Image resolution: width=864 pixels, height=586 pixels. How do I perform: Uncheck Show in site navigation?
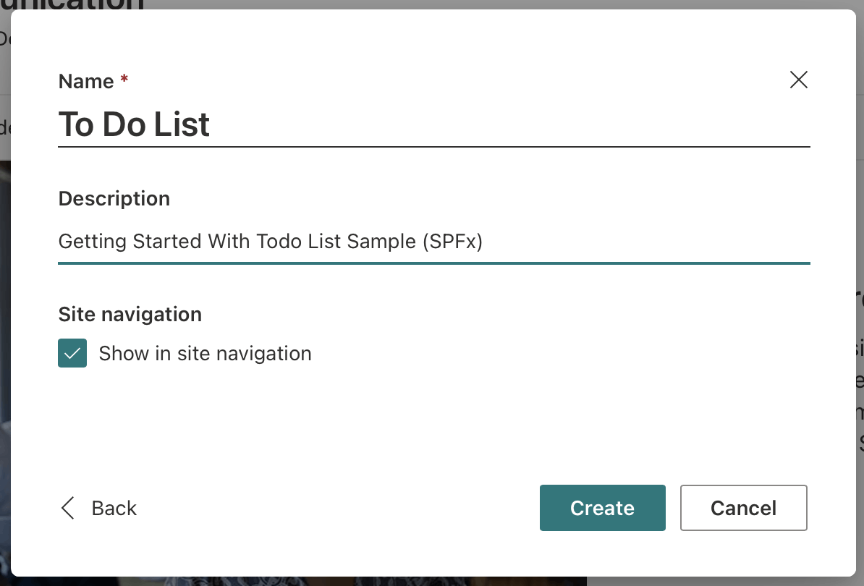pyautogui.click(x=72, y=353)
